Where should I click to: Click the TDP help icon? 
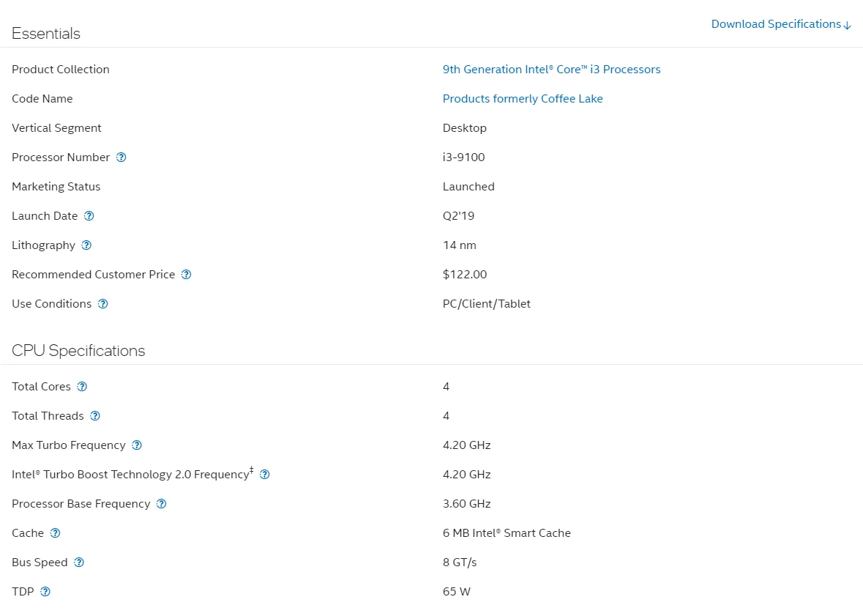tap(45, 592)
